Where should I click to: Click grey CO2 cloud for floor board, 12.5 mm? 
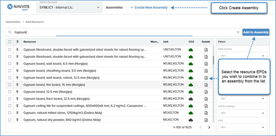(x=191, y=99)
